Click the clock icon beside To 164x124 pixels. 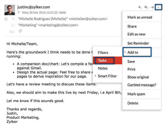(x=6, y=19)
